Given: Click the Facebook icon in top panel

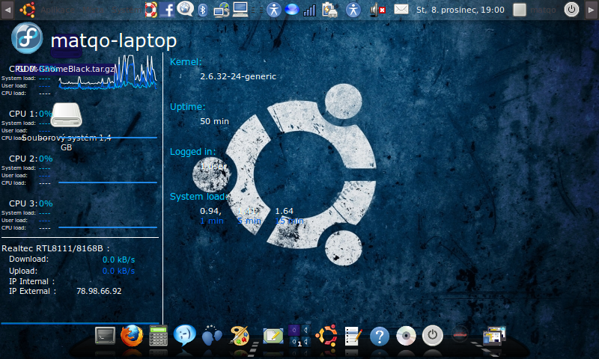Looking at the screenshot, I should click(x=166, y=10).
